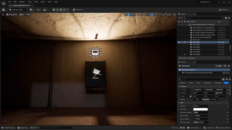
Task: Save the current level with the toolbar save icon
Action: click(3, 10)
